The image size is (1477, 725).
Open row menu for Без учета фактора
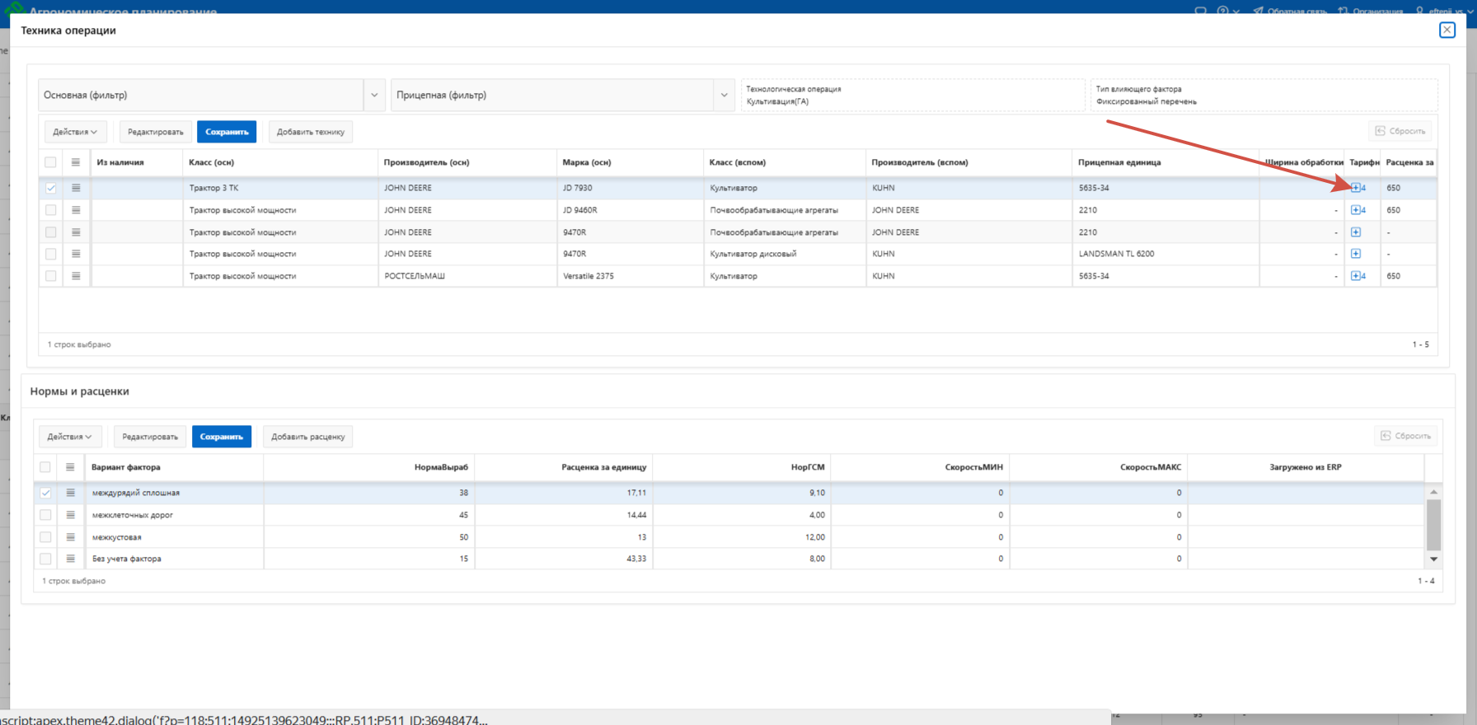coord(70,559)
